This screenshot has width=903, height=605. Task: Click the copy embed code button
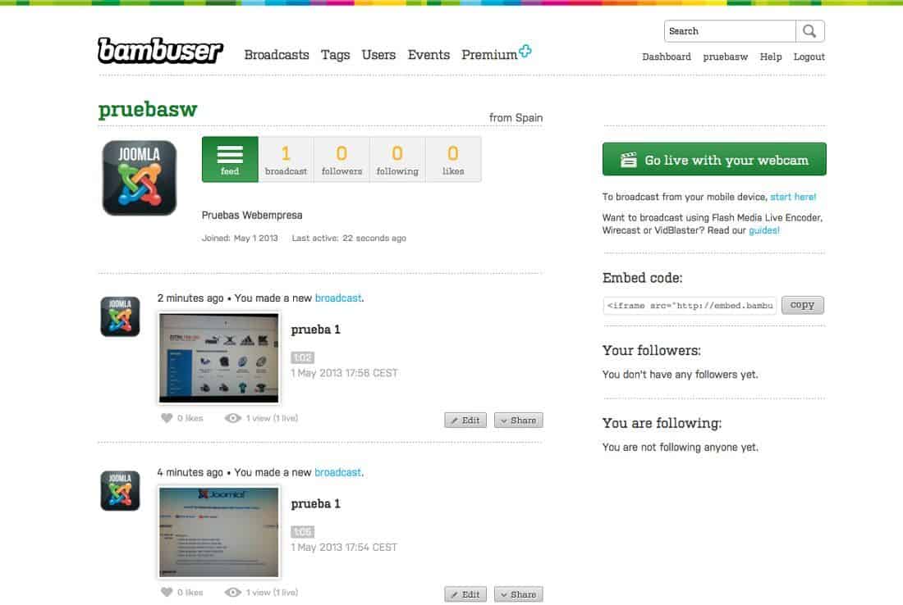tap(802, 305)
